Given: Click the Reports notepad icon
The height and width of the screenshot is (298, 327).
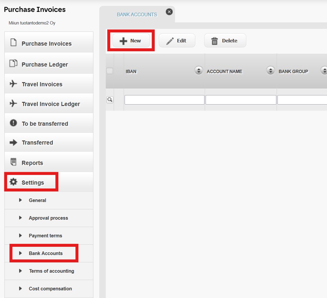Looking at the screenshot, I should pos(13,162).
